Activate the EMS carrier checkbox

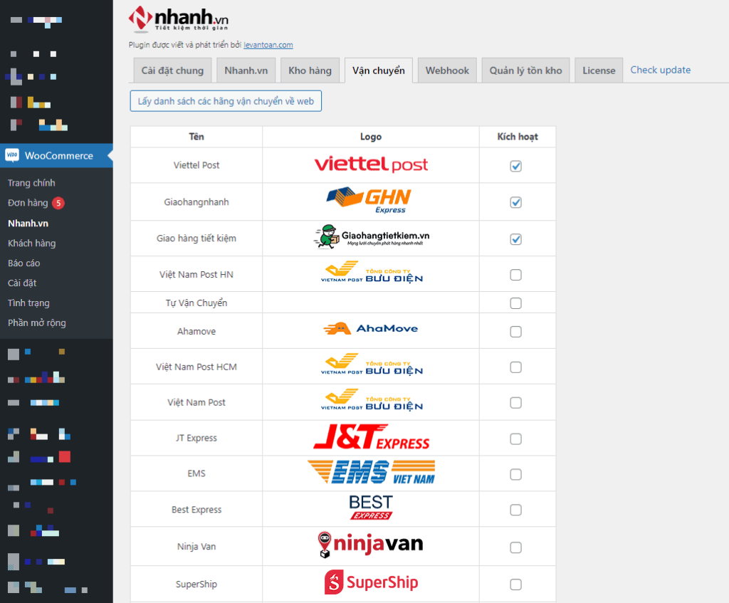[516, 474]
